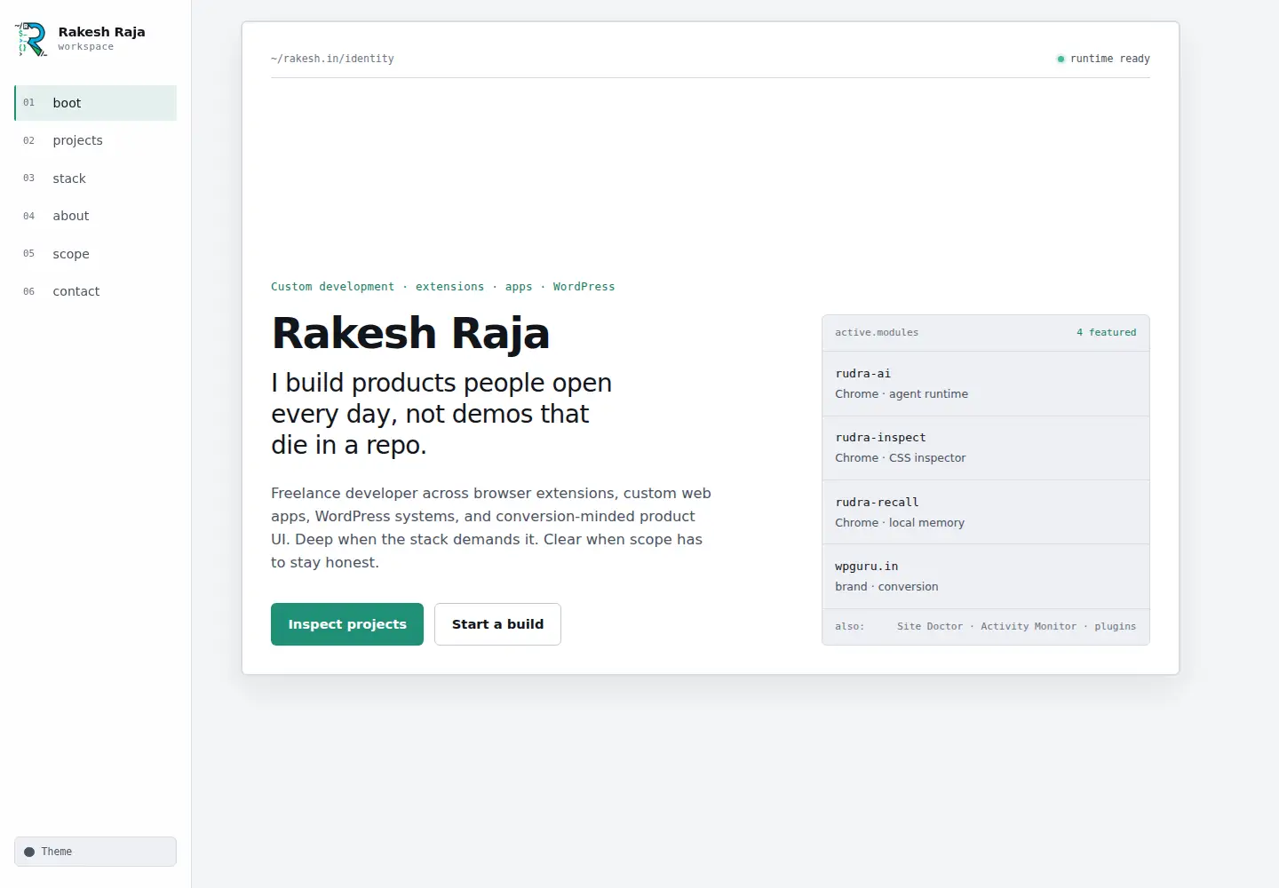
Task: Click the ~/rakesh.in/identity path text
Action: 332,59
